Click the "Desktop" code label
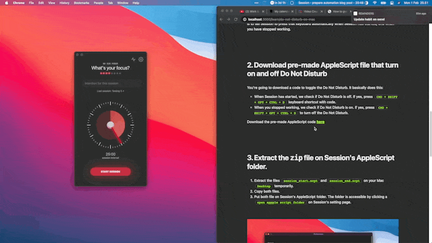The height and width of the screenshot is (243, 432). 264,186
